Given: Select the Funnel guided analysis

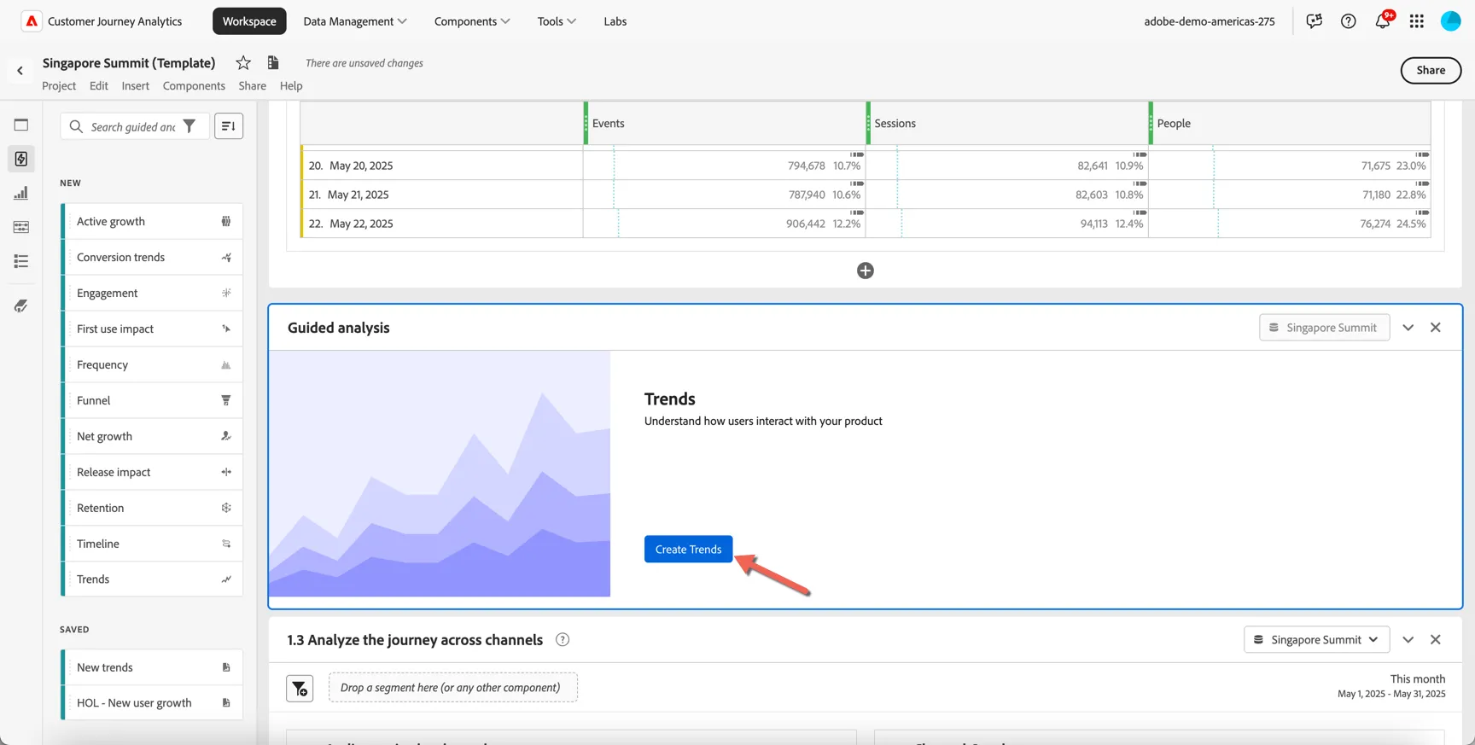Looking at the screenshot, I should click(152, 400).
